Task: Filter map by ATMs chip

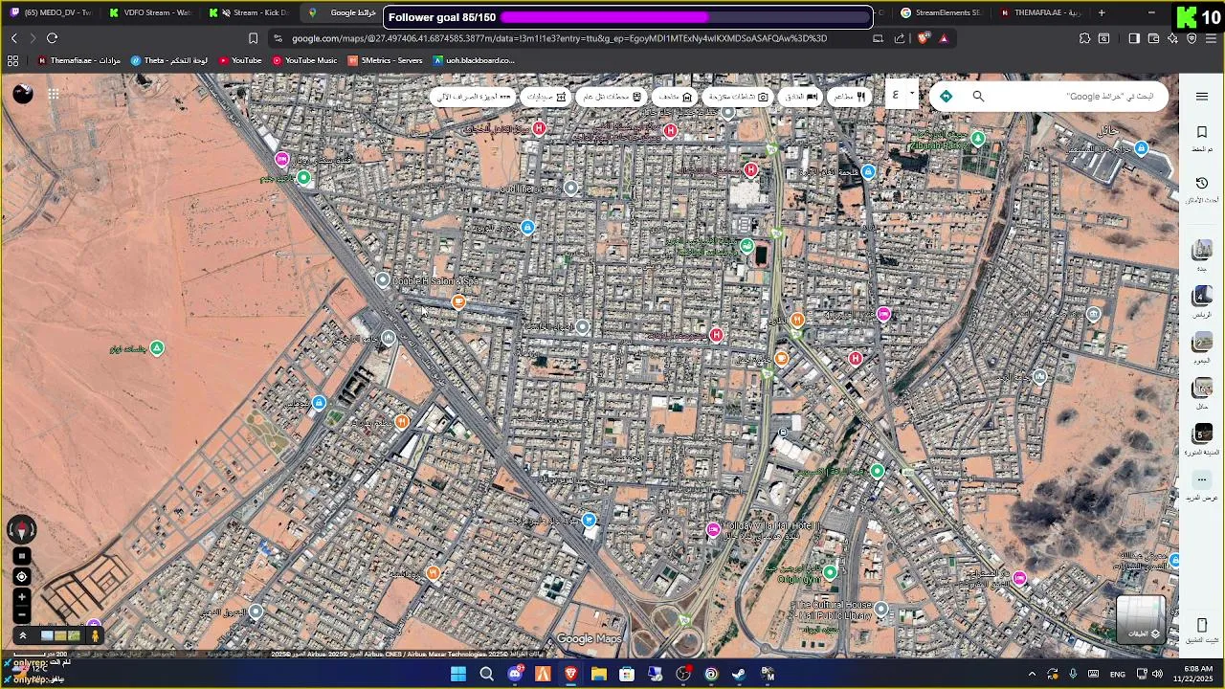Action: pyautogui.click(x=475, y=97)
